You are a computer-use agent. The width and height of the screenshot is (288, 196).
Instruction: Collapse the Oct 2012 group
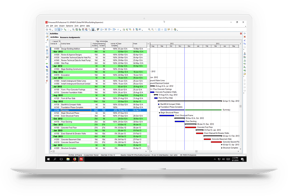[x=52, y=119]
